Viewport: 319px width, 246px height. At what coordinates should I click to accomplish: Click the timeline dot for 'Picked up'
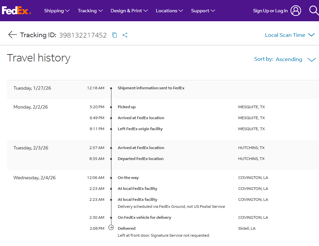(x=111, y=107)
